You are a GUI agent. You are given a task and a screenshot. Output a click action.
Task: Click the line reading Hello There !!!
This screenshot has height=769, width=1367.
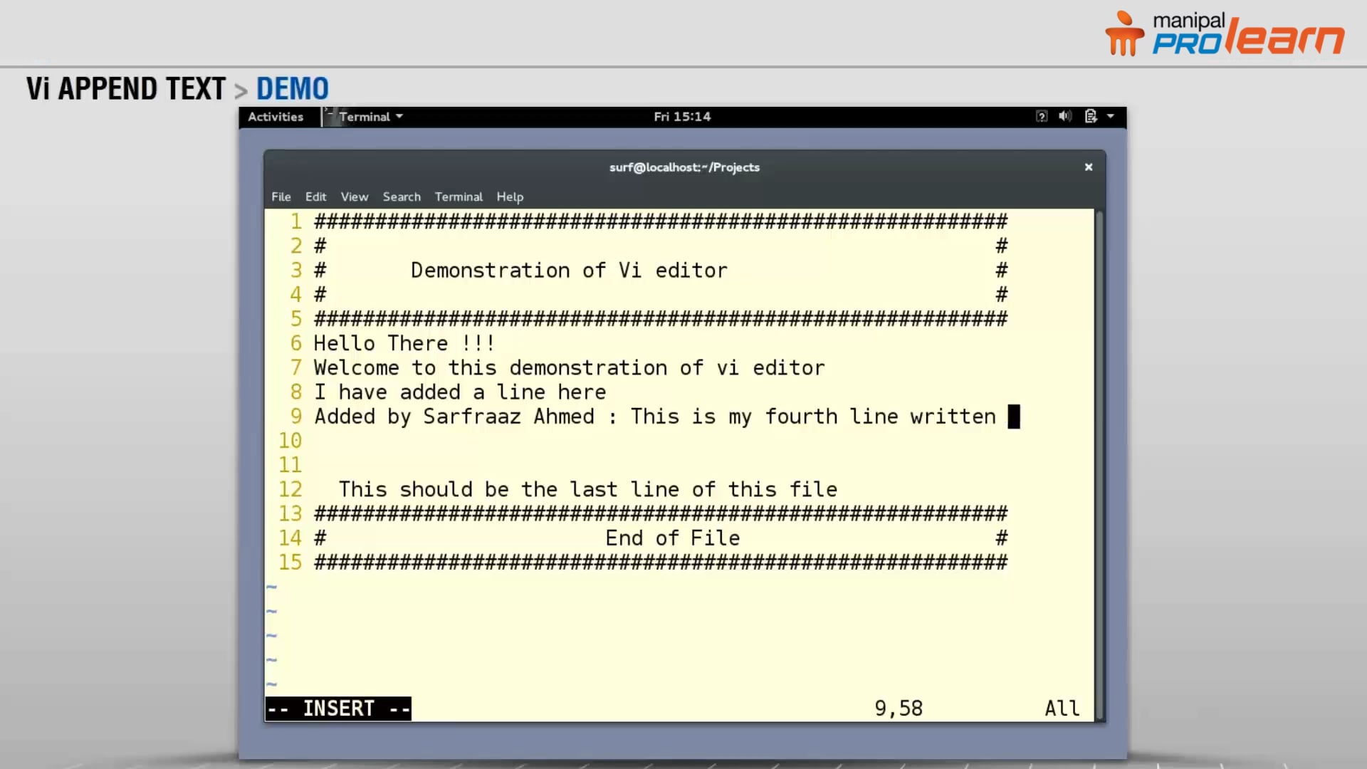click(404, 342)
